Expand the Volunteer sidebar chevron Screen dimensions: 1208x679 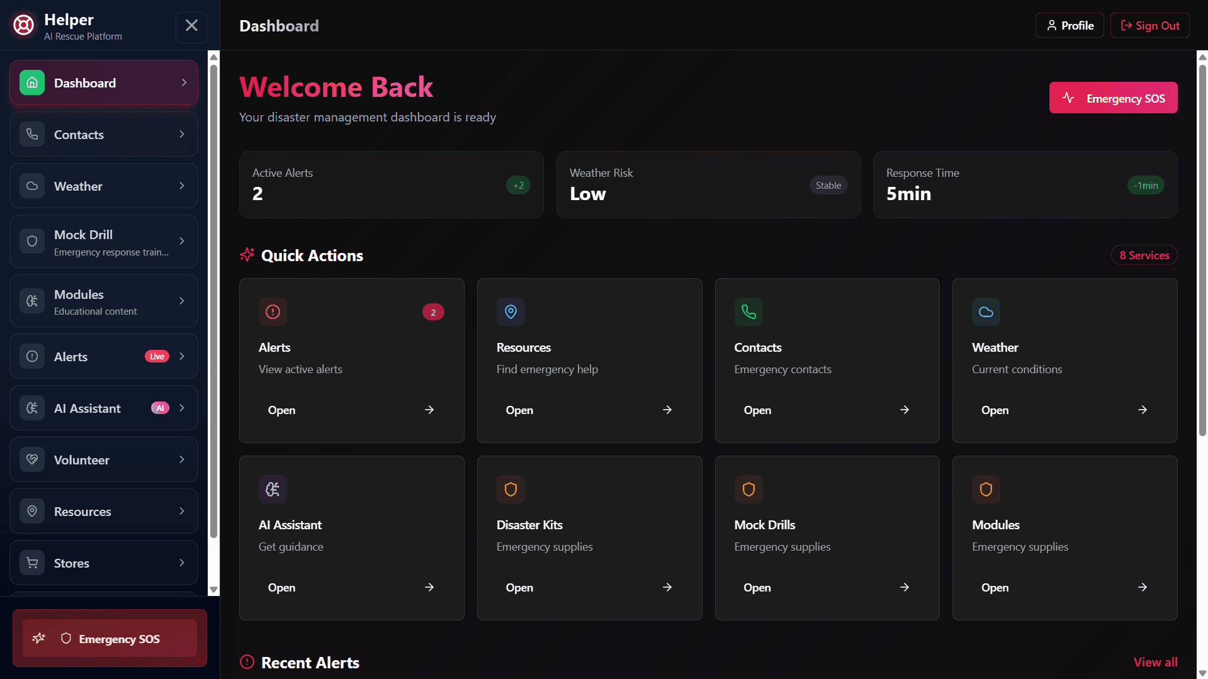coord(182,459)
